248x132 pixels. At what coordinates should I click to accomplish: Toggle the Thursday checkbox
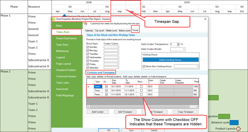pos(88,61)
